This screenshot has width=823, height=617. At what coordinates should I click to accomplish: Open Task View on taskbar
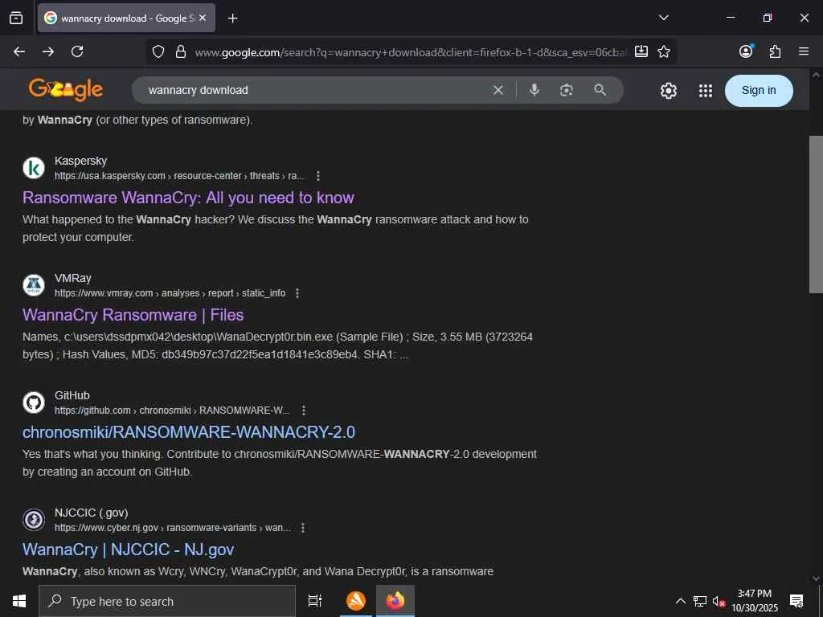[315, 601]
